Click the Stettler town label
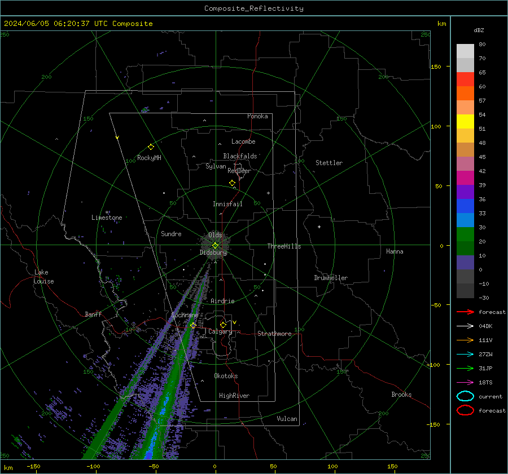 coord(329,163)
